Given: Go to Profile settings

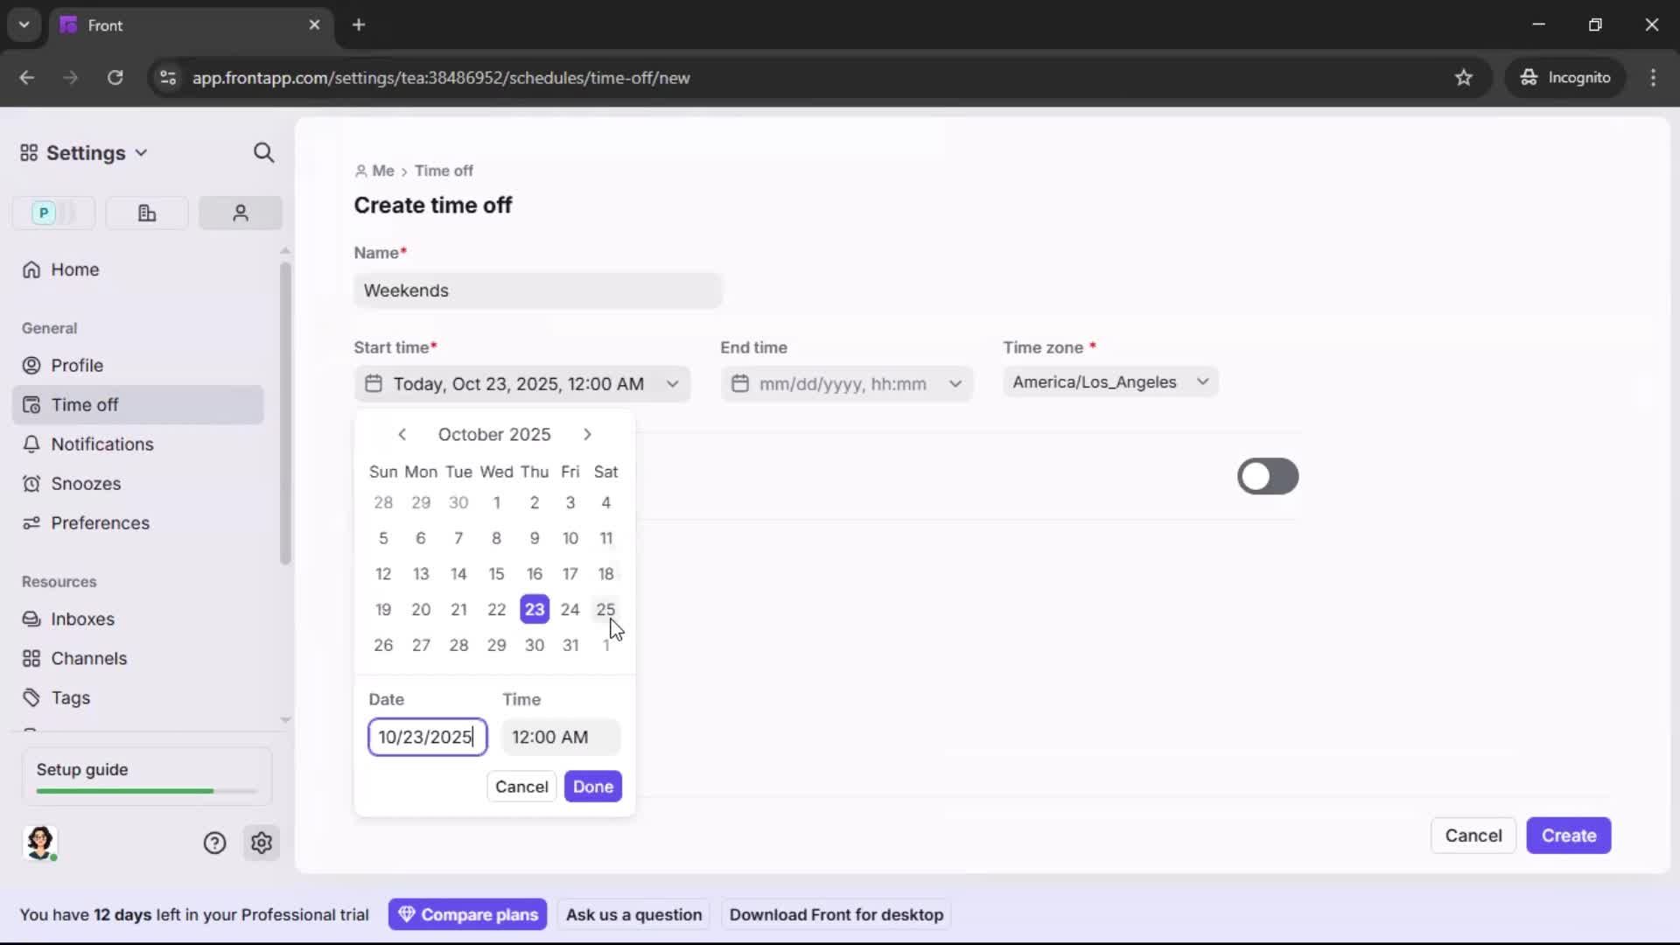Looking at the screenshot, I should pyautogui.click(x=76, y=366).
